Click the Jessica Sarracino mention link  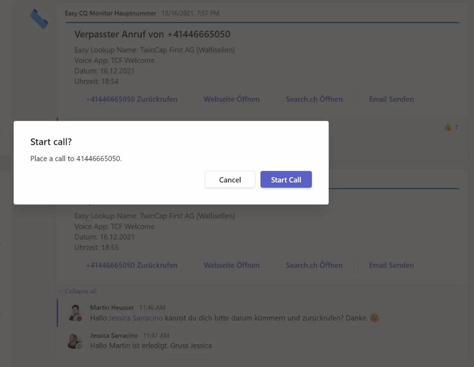click(136, 318)
